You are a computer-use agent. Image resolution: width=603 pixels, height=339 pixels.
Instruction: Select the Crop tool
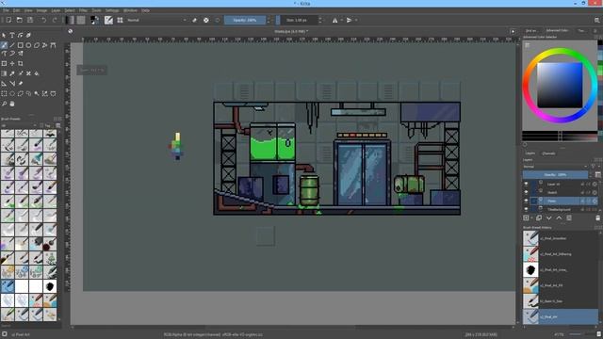click(21, 63)
